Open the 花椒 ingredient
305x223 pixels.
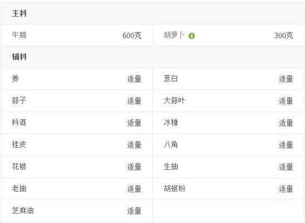pos(19,167)
